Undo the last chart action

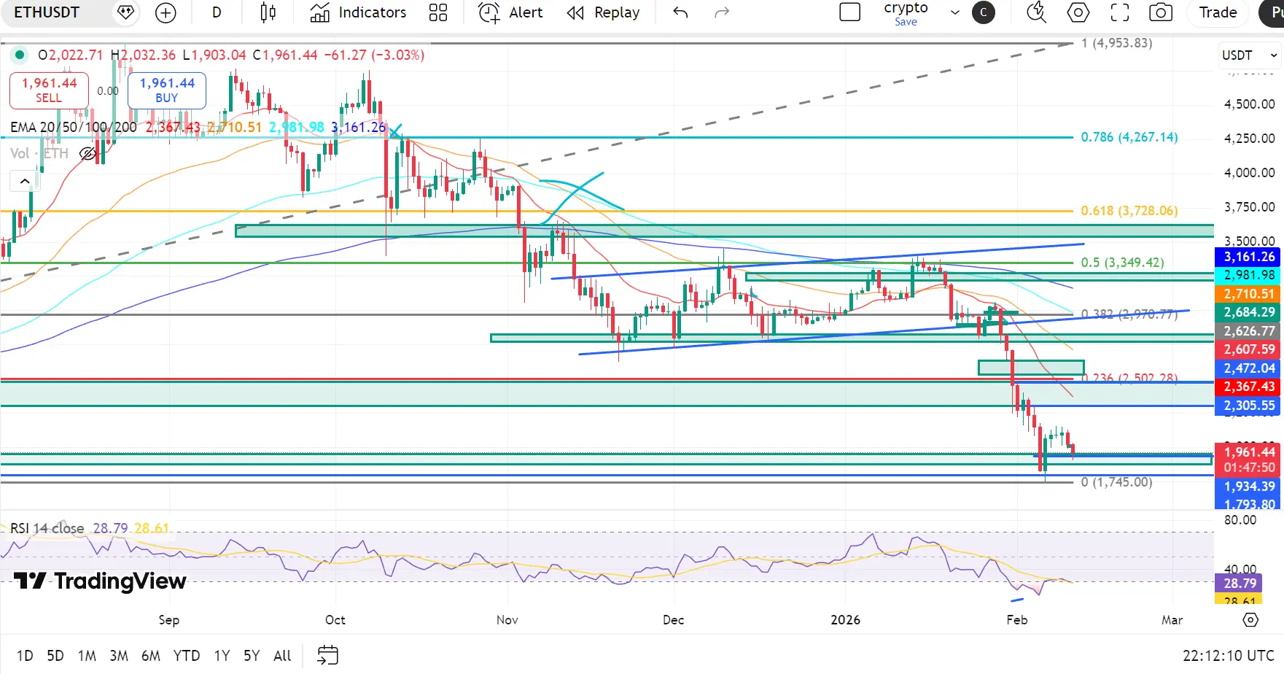coord(680,12)
